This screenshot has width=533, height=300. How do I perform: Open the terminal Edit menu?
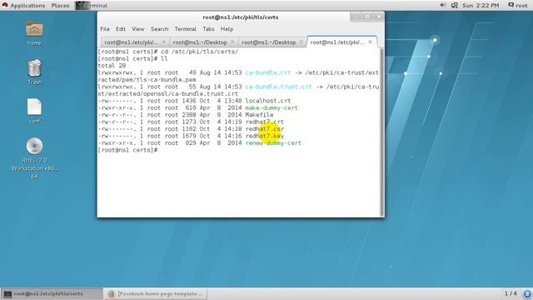[121, 29]
